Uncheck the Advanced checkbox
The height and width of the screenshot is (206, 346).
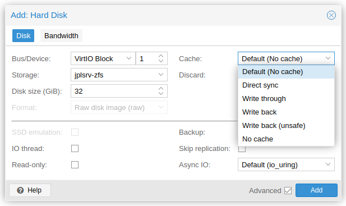coord(288,190)
